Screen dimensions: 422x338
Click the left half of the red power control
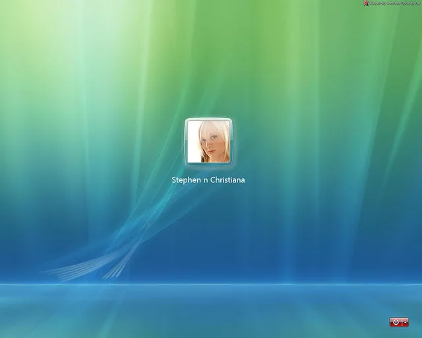pos(396,322)
